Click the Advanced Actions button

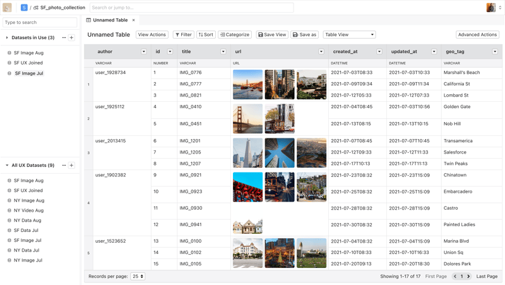(477, 35)
